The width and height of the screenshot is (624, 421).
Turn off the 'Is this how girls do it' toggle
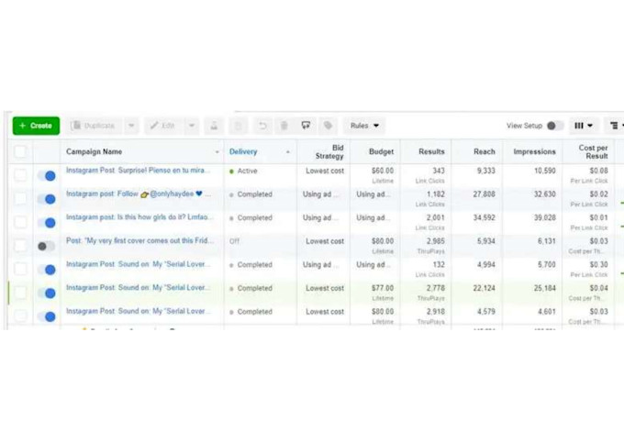pos(47,223)
